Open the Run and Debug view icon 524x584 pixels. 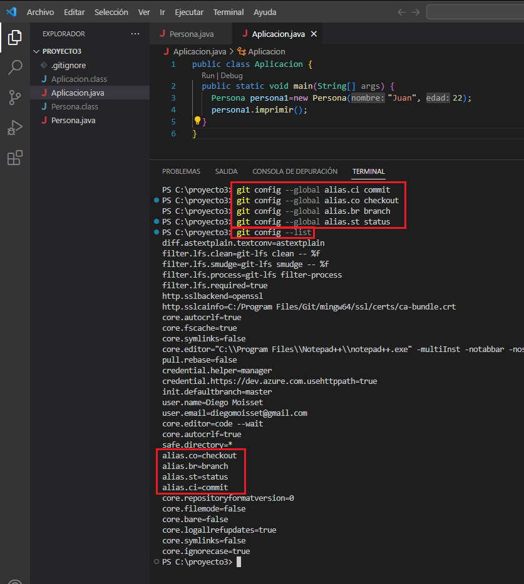pyautogui.click(x=15, y=128)
